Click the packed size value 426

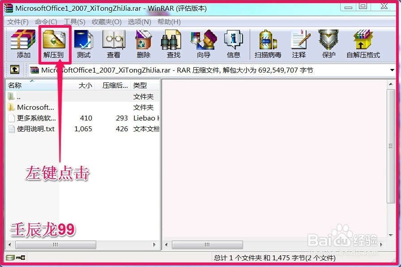coord(122,129)
